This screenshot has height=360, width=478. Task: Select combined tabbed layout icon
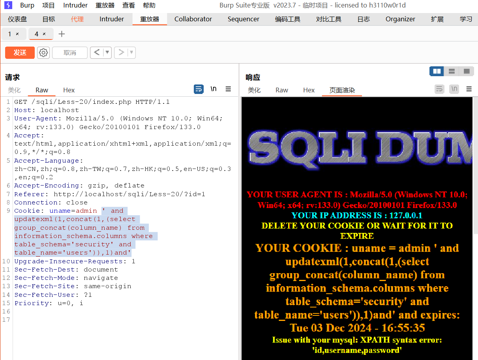pos(467,71)
